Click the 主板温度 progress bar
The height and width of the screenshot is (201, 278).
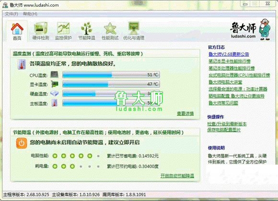click(x=111, y=103)
